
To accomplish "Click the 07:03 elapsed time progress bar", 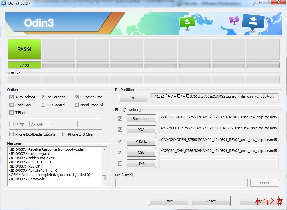I will click(24, 65).
